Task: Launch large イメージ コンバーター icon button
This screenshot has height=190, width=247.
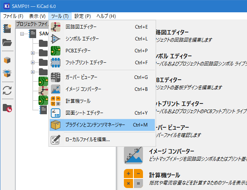Action: coord(133,155)
